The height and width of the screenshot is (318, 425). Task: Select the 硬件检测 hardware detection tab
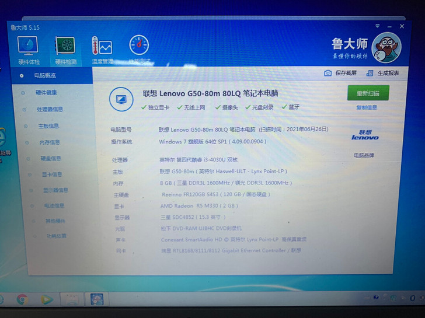[x=65, y=51]
